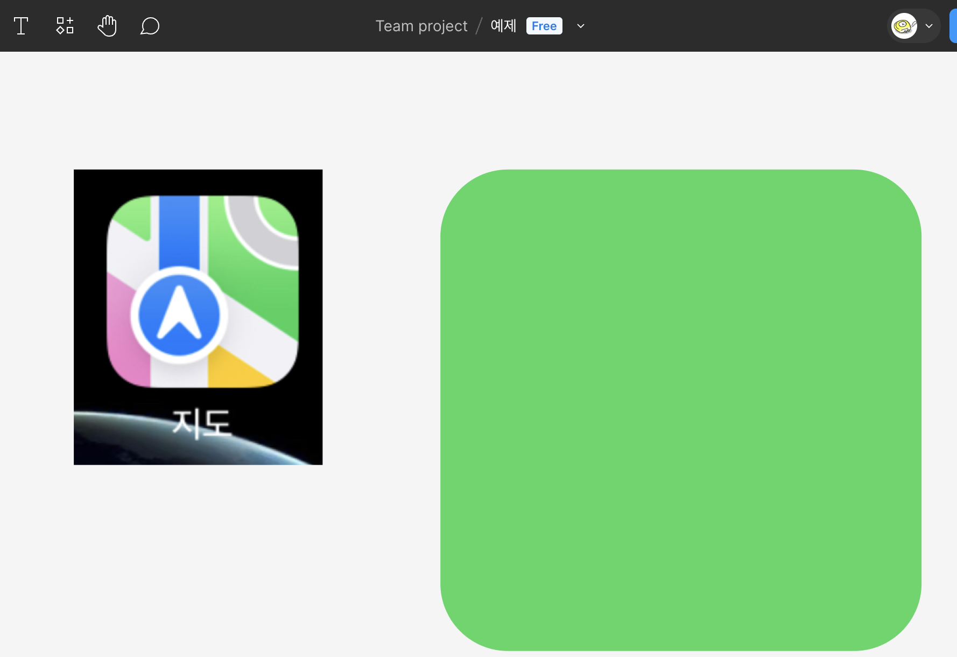Open the Resources components tool
The image size is (957, 657).
(x=65, y=26)
